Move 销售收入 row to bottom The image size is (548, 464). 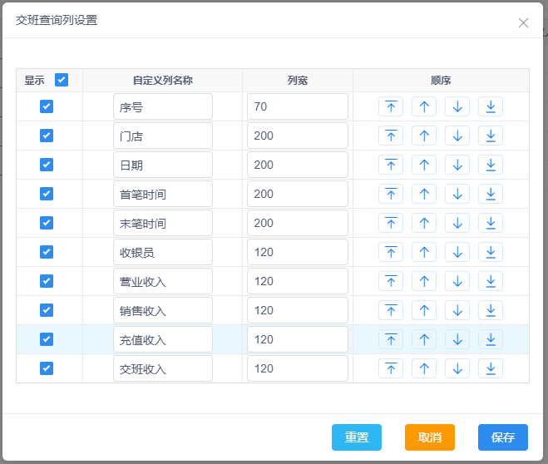click(491, 310)
